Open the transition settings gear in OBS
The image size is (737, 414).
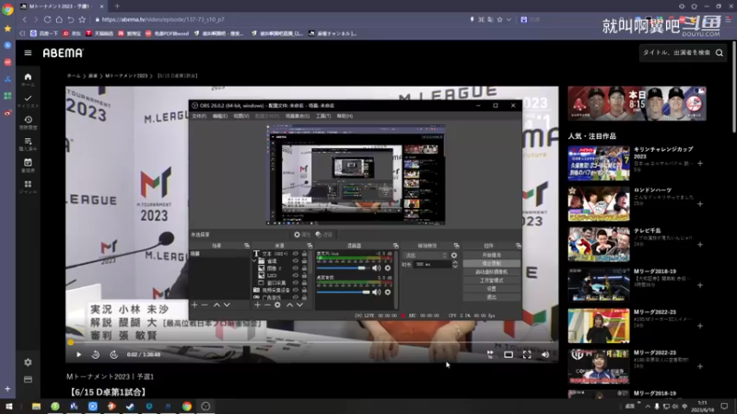[454, 256]
